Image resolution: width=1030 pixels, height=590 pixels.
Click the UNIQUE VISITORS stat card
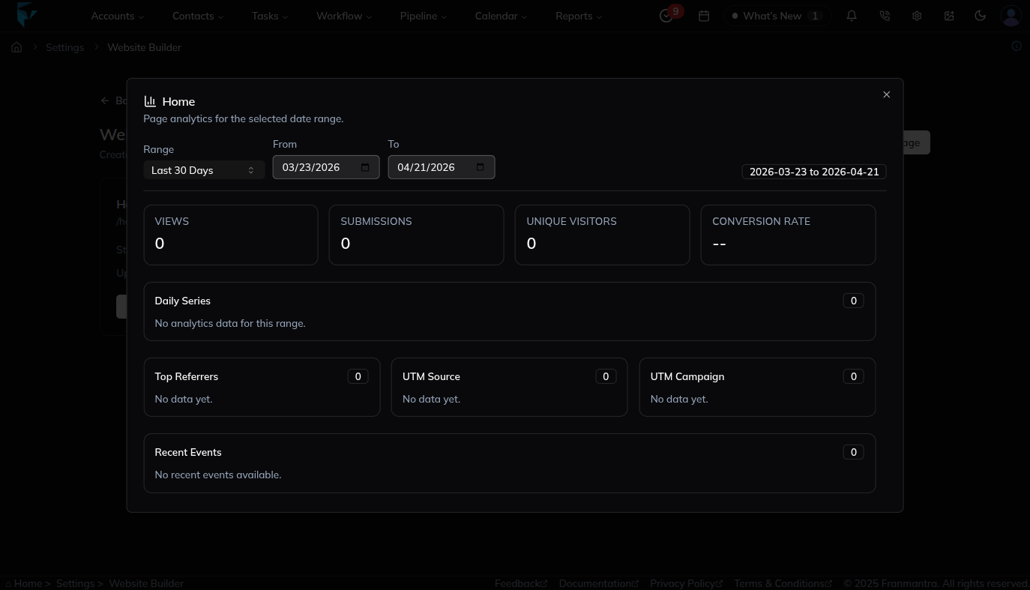pyautogui.click(x=602, y=235)
